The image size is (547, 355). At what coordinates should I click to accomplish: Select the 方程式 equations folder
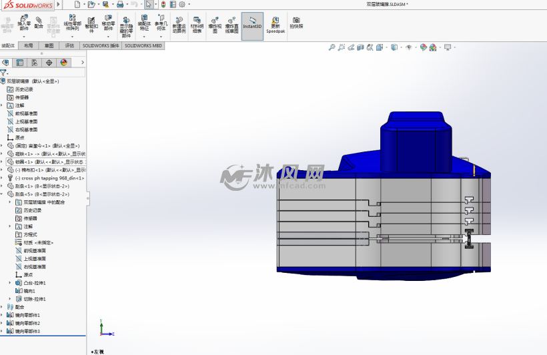[x=26, y=235]
